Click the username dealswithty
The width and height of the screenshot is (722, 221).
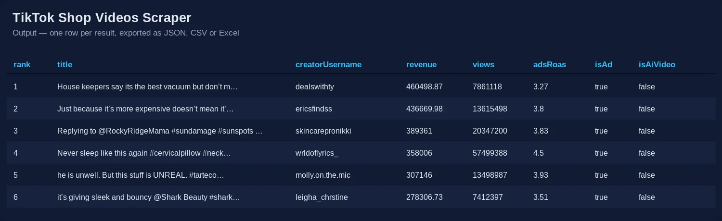(315, 87)
